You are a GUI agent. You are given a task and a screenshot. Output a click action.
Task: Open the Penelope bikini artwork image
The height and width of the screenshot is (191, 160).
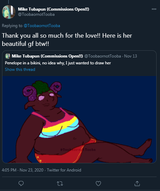(x=79, y=119)
